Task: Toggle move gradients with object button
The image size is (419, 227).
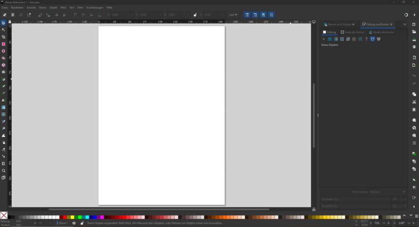Action: click(263, 15)
